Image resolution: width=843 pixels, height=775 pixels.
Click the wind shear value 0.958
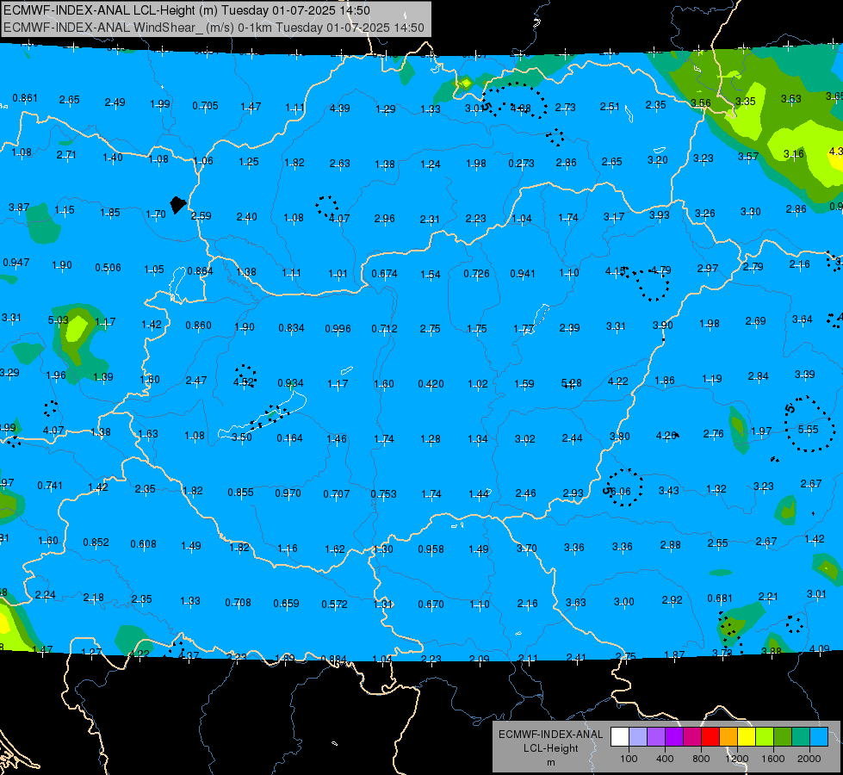431,549
